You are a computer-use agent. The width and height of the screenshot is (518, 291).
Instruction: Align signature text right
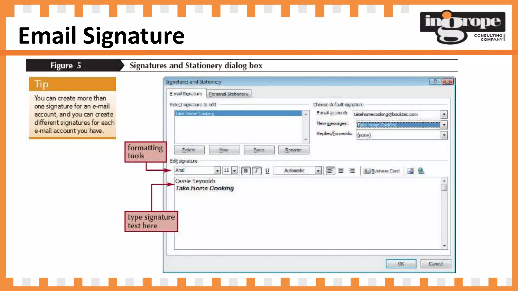point(352,171)
